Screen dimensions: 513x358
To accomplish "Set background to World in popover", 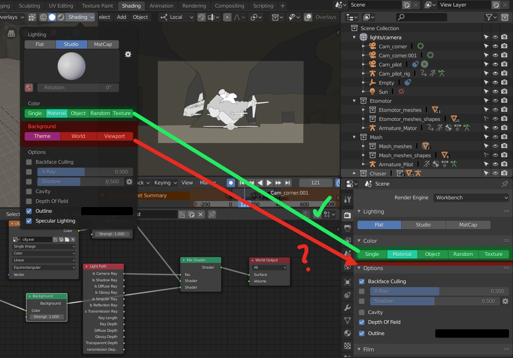I will 78,136.
